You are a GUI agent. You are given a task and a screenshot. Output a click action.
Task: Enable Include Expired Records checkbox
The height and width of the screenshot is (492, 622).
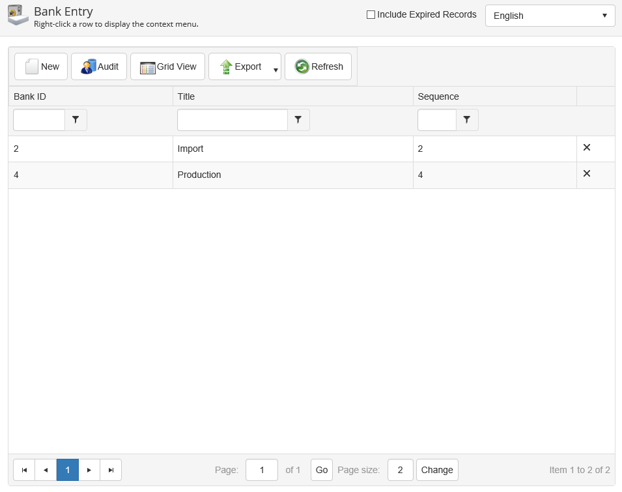(371, 15)
